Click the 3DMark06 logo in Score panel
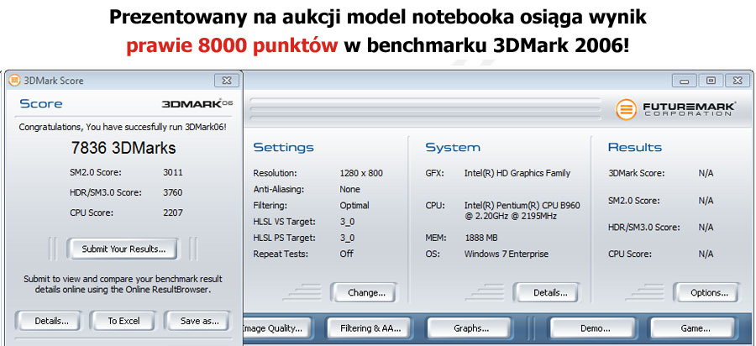 (x=197, y=104)
